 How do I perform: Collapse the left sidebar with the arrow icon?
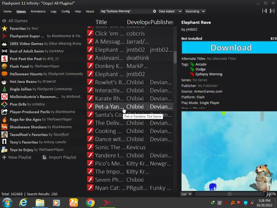click(265, 11)
